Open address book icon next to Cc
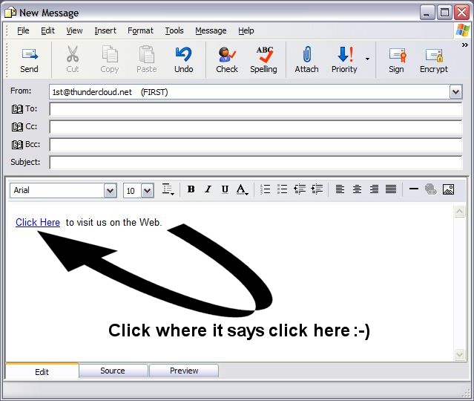 point(17,127)
